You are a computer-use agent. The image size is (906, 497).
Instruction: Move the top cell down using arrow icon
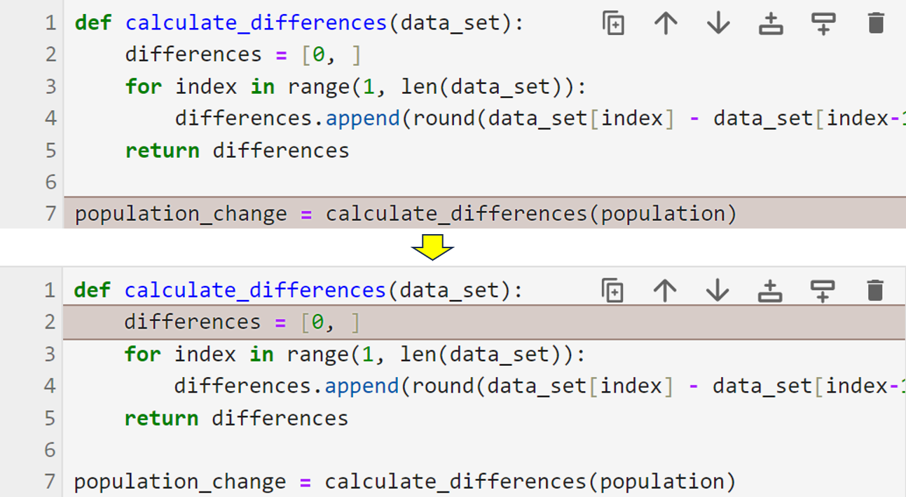(718, 22)
